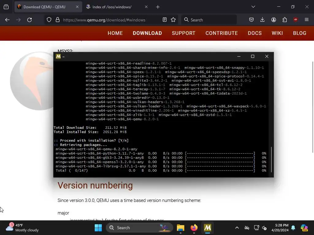Image resolution: width=314 pixels, height=235 pixels.
Task: Open the BLOG menu item
Action: [x=300, y=33]
